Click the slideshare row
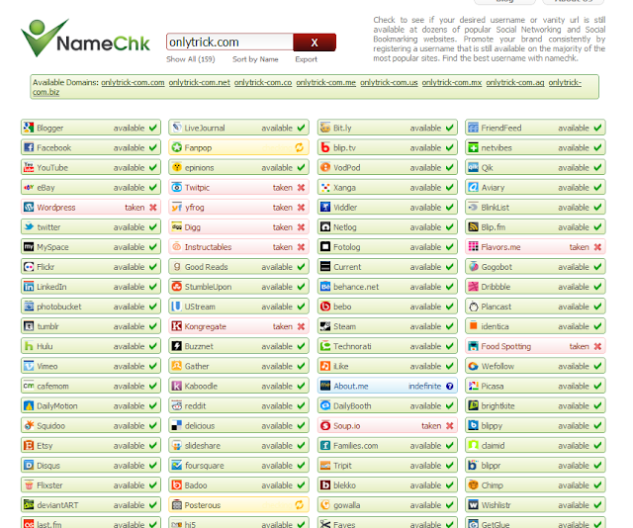 [x=238, y=445]
